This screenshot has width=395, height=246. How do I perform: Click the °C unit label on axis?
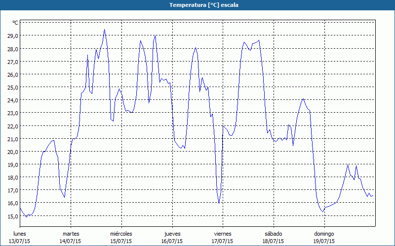coord(15,23)
